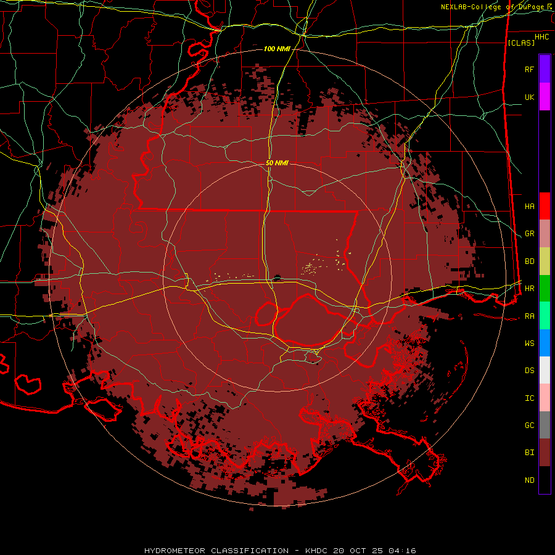This screenshot has height=555, width=555.
Task: Click the IC light pink legend swatch
Action: [545, 398]
